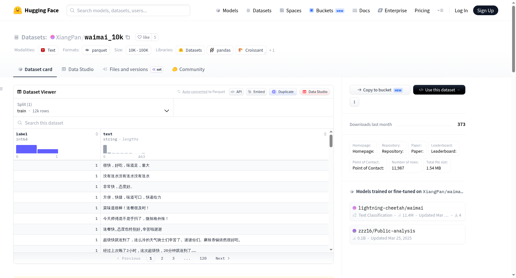Select the 10K - 100K size tag
This screenshot has height=278, width=516.
(138, 50)
